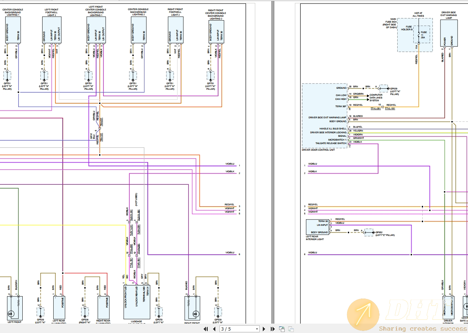Click the 'MAIN FUSE BOX' label
The height and width of the screenshot is (333, 468).
coord(391,21)
